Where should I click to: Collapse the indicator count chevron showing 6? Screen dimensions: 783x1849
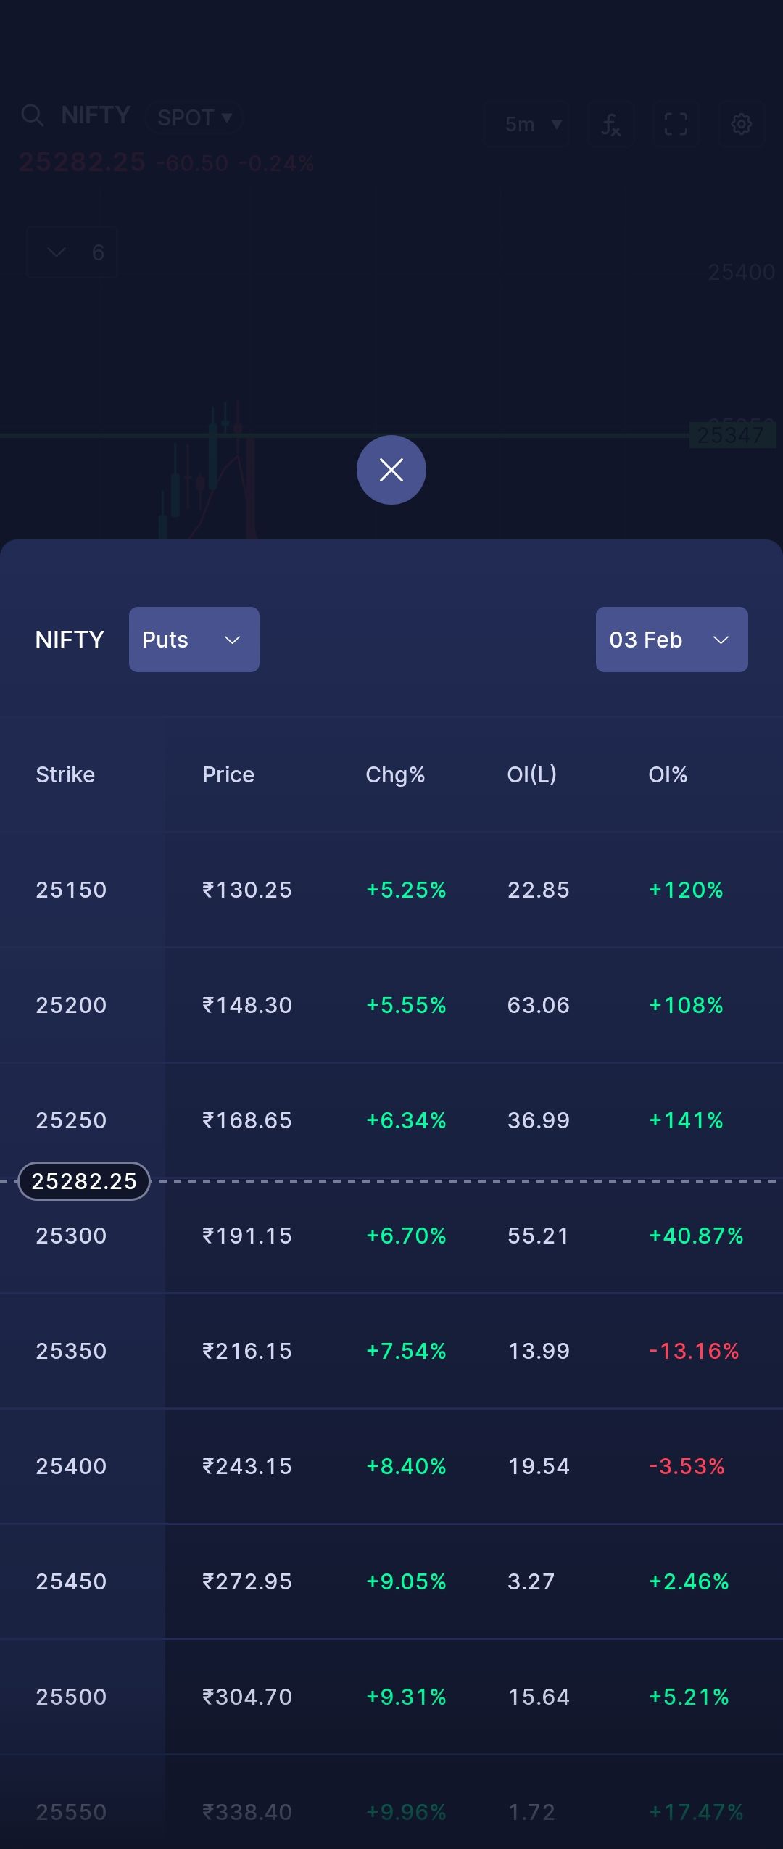[72, 252]
